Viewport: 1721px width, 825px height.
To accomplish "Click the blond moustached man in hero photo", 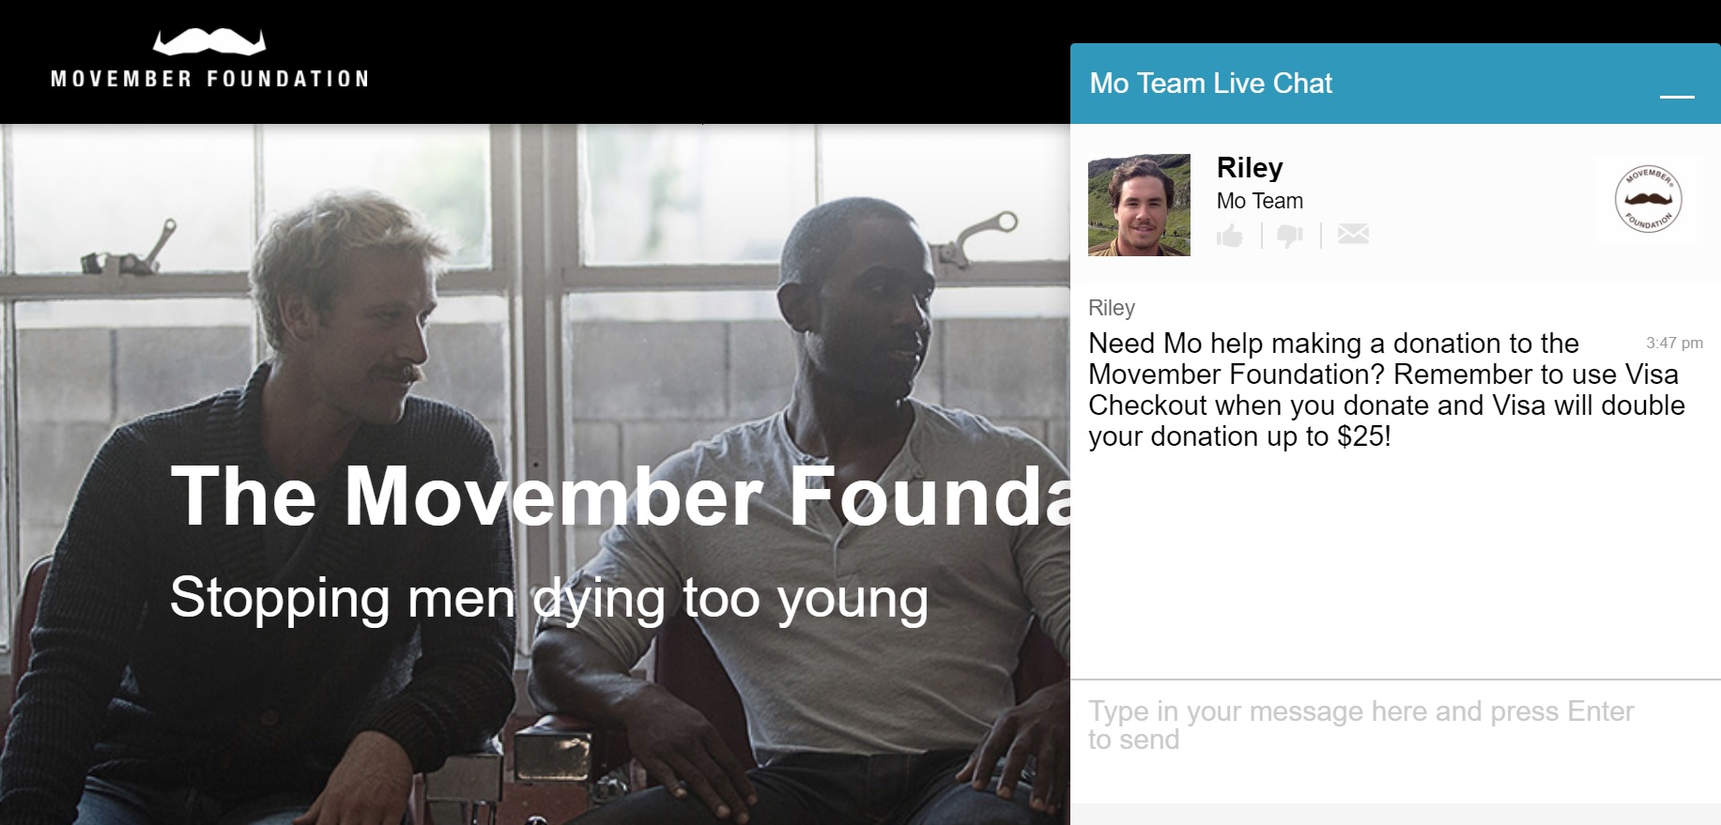I will pyautogui.click(x=347, y=375).
